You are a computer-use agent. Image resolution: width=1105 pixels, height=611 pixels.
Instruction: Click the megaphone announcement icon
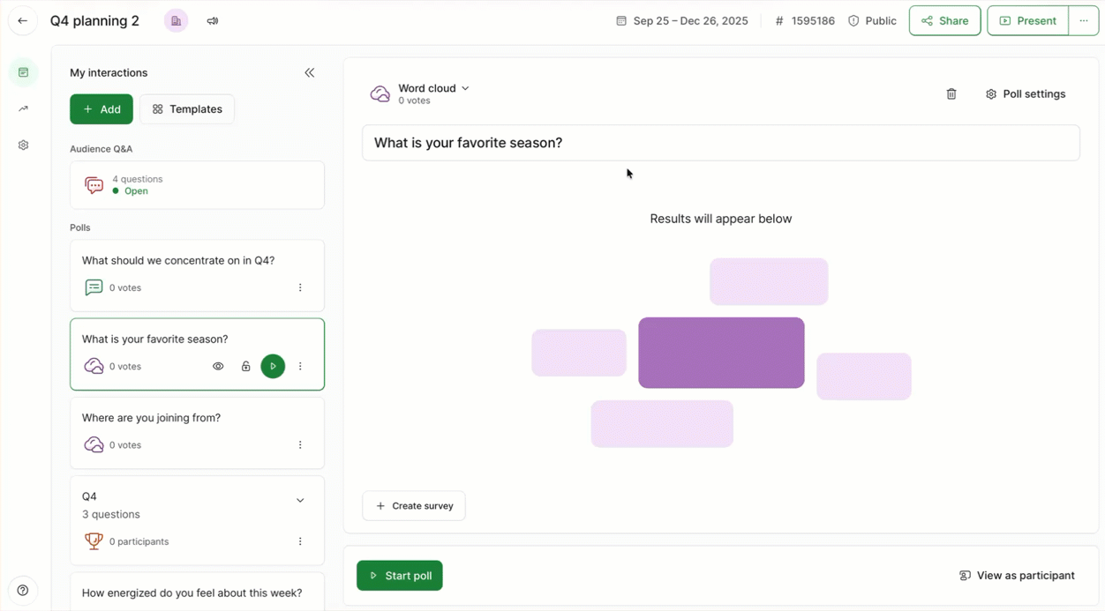pos(213,21)
